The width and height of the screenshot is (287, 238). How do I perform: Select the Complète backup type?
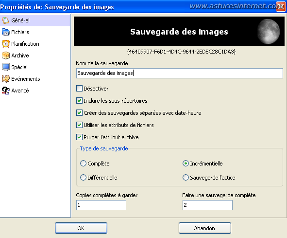[83, 164]
